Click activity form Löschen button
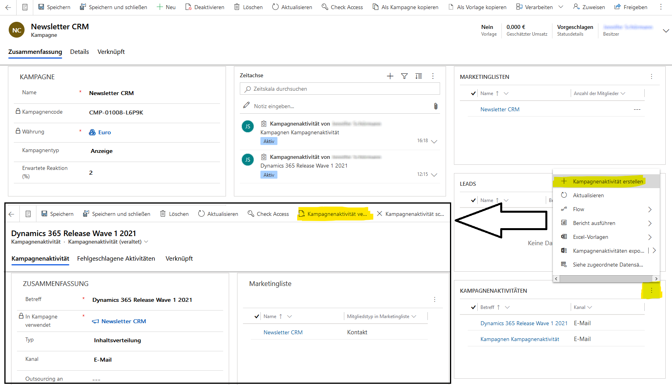Viewport: 672px width, 385px height. pos(174,214)
